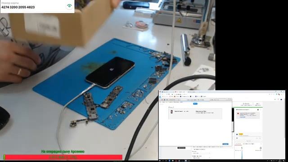Open the blue link in the chat notification
Screen dimensions: 288x162
tap(243, 117)
